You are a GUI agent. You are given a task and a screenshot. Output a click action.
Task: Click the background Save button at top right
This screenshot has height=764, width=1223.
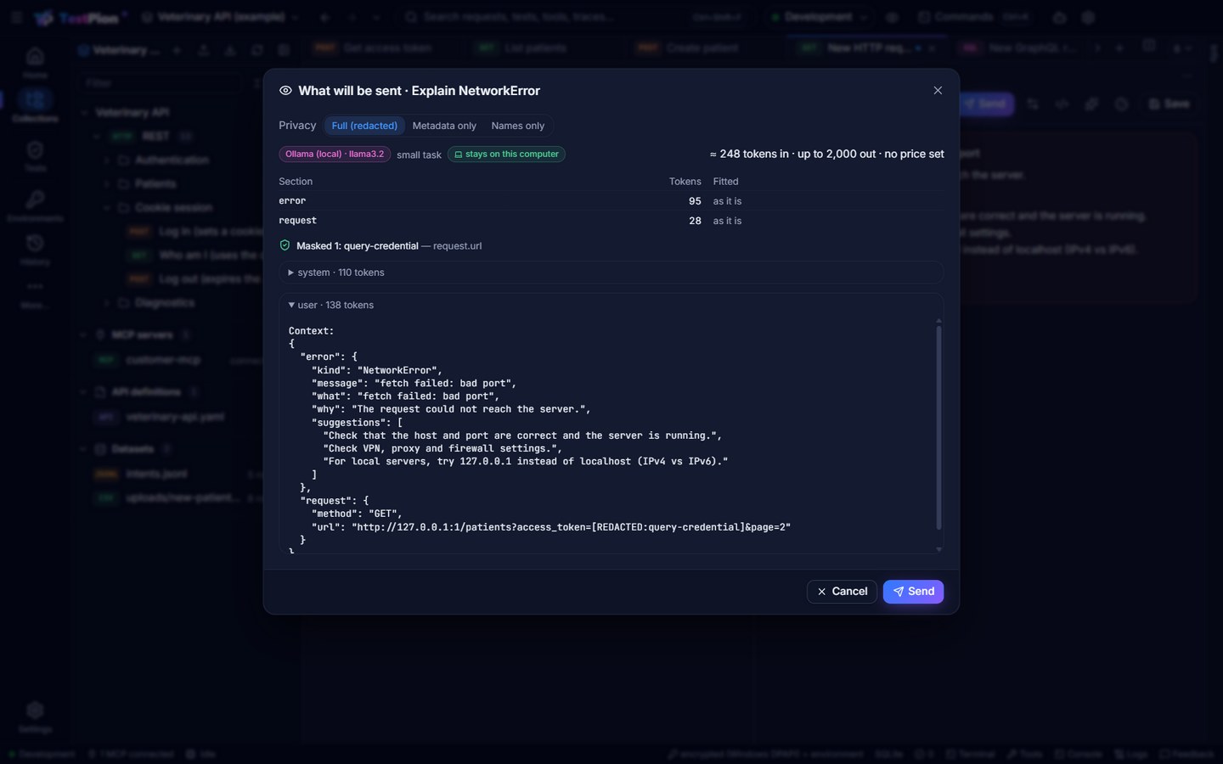coord(1169,104)
